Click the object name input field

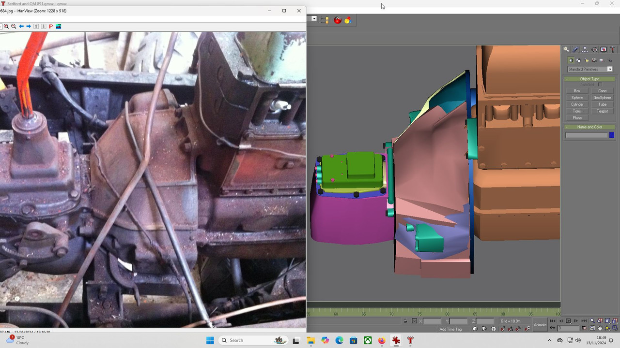point(587,135)
